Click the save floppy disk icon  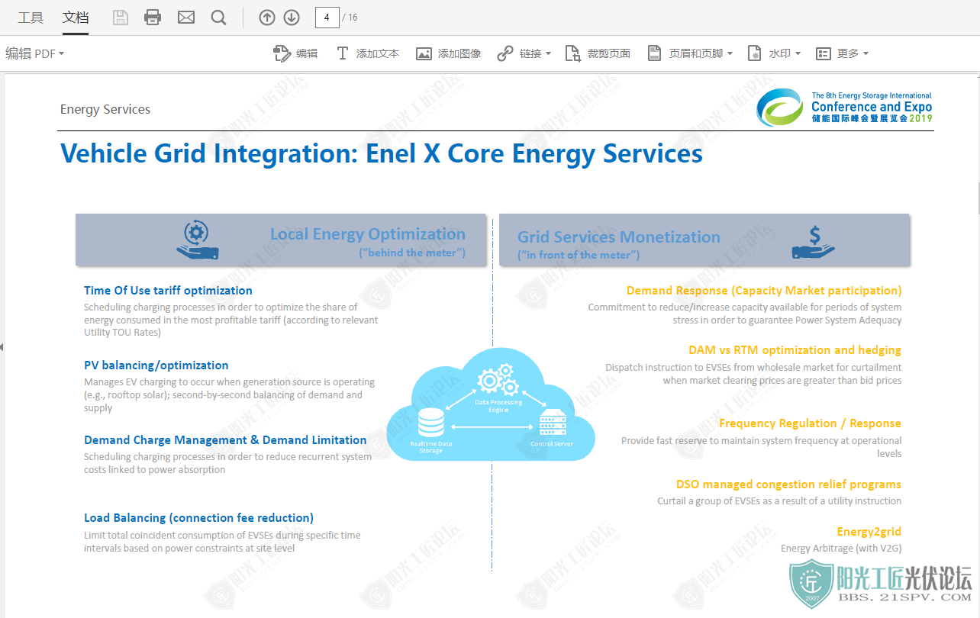coord(121,18)
